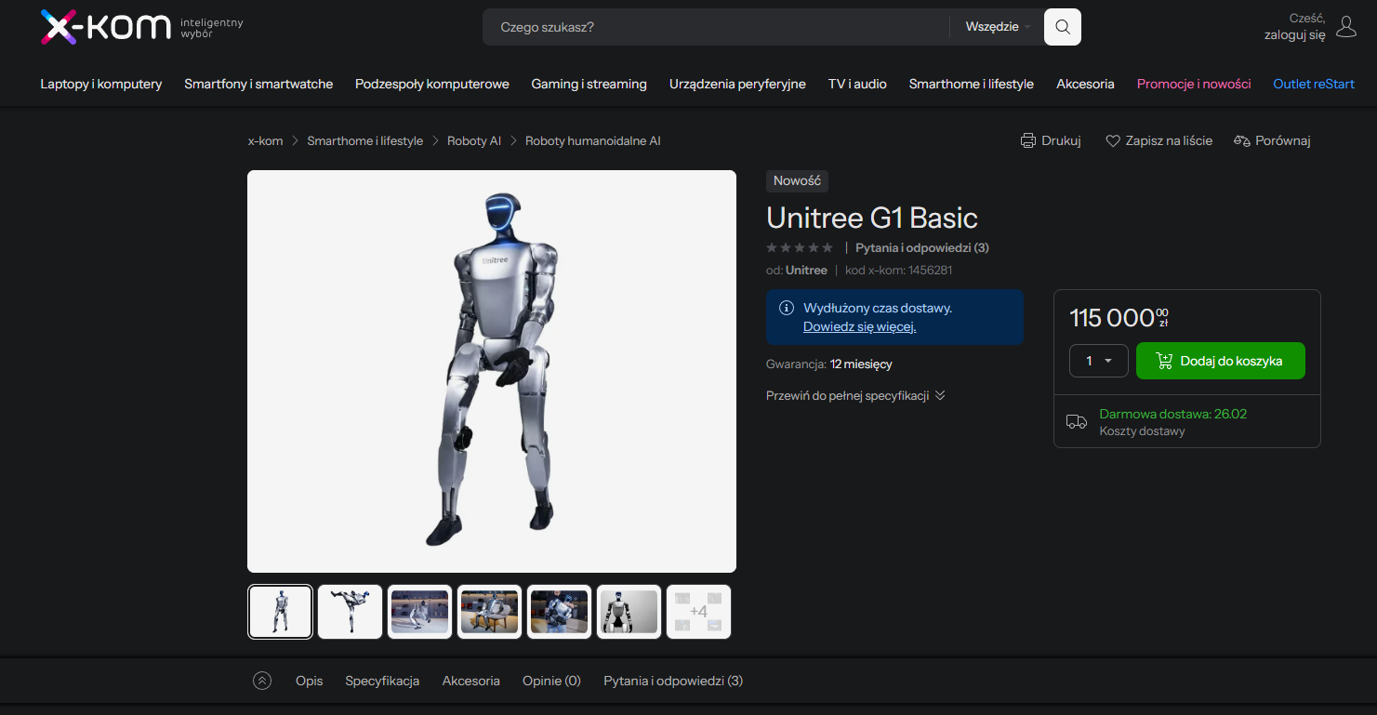This screenshot has width=1377, height=715.
Task: Select the kicking robot thumbnail
Action: [x=350, y=612]
